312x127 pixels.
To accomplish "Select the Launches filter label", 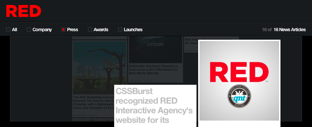I will [133, 30].
